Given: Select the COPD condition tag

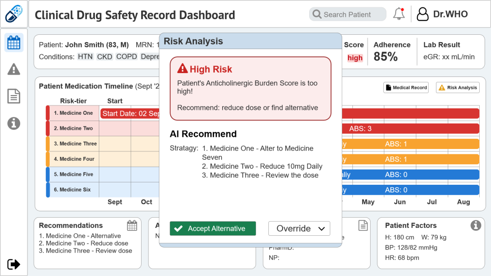Looking at the screenshot, I should pos(126,56).
